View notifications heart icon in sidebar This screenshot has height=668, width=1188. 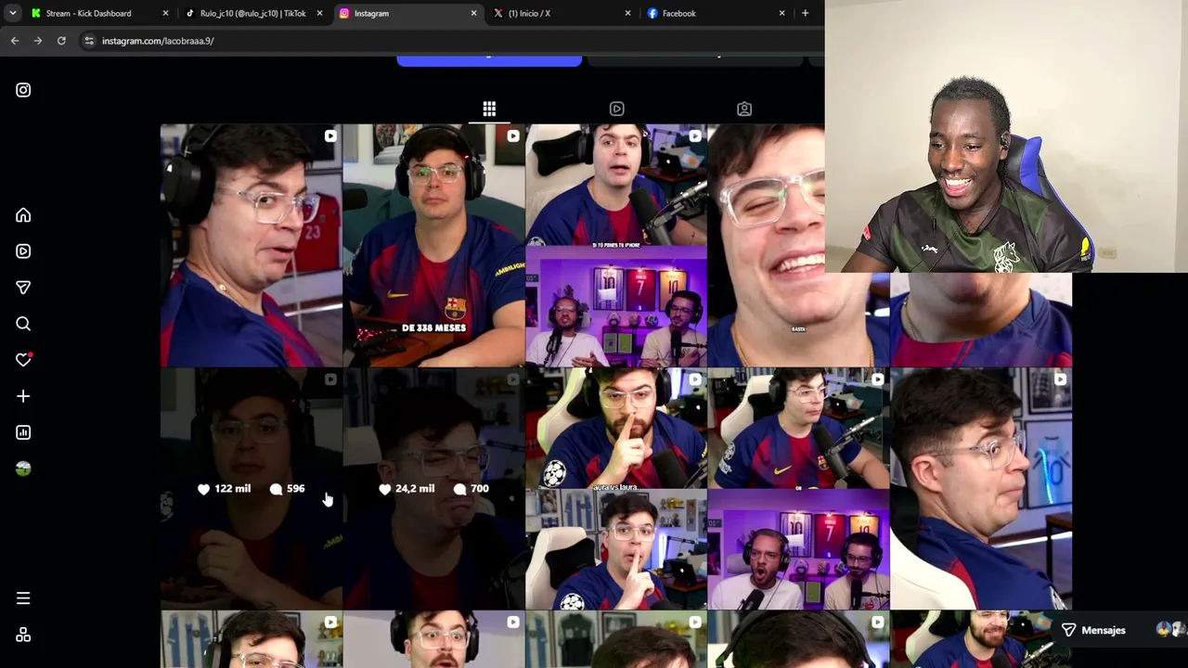23,360
